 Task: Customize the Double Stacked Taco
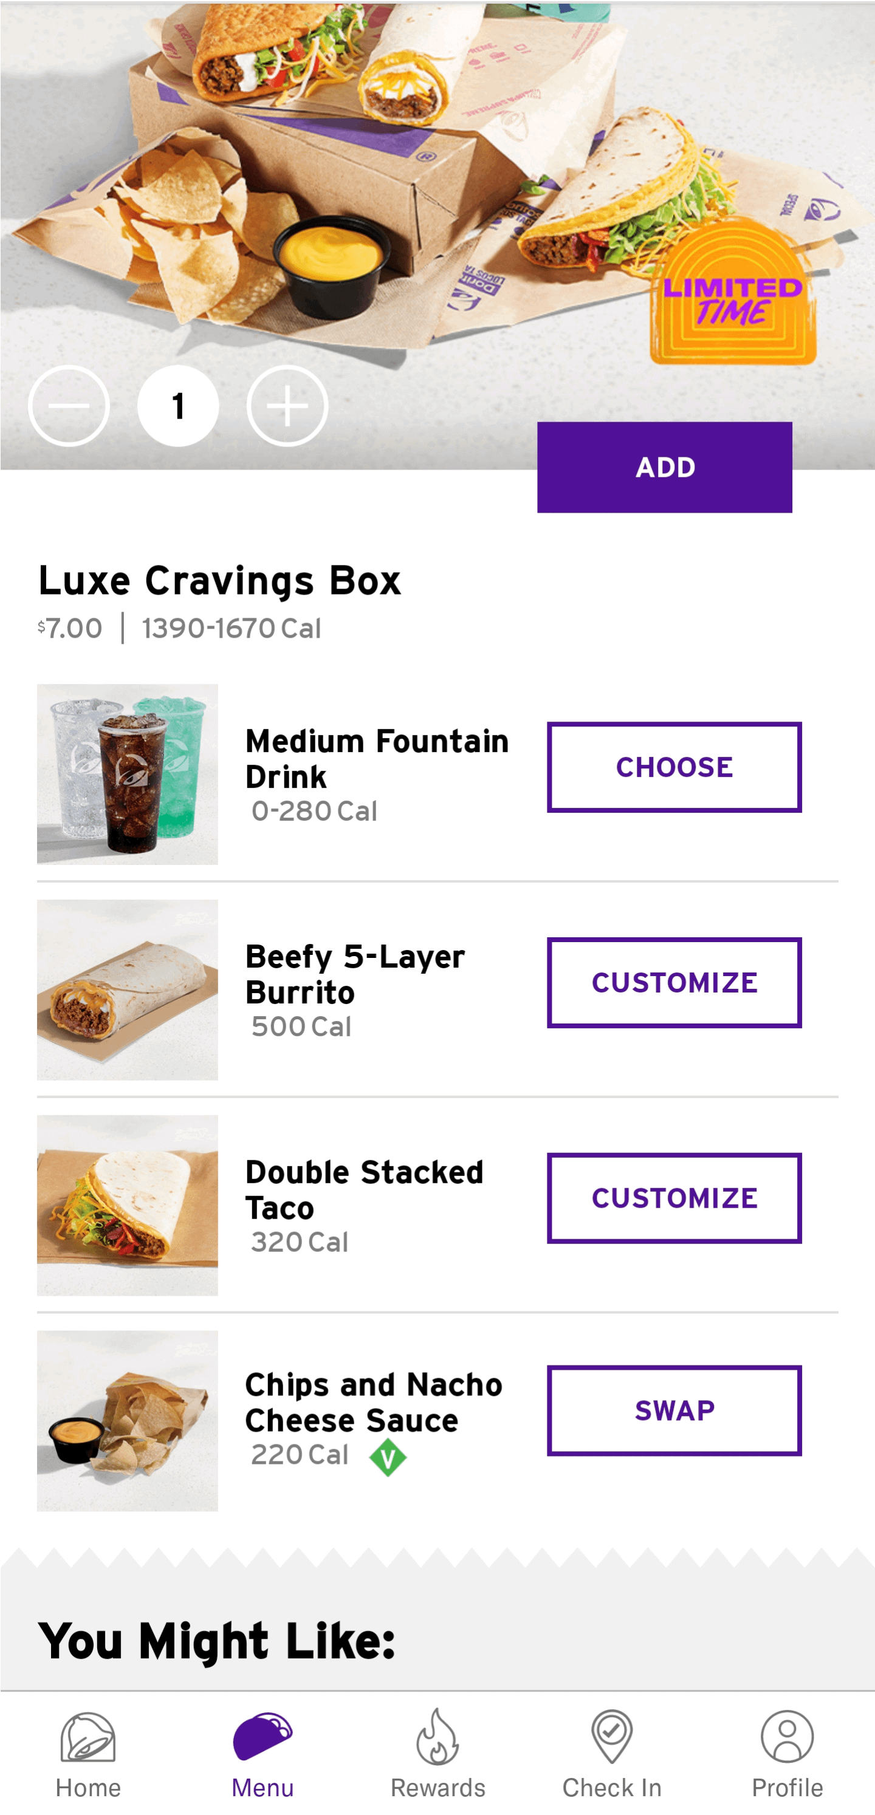click(674, 1198)
